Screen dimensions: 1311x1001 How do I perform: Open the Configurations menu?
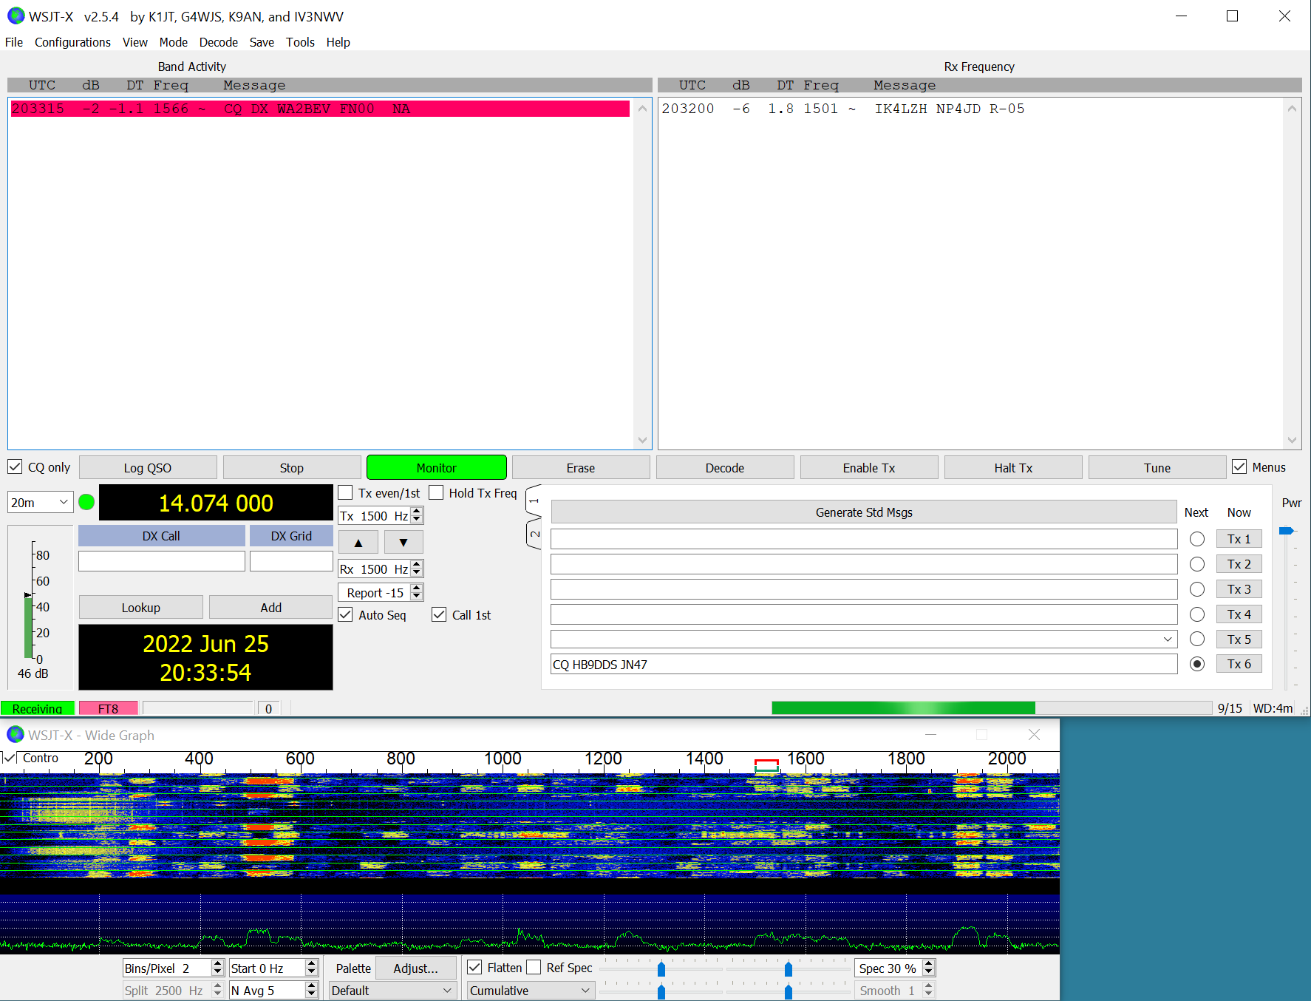[72, 42]
